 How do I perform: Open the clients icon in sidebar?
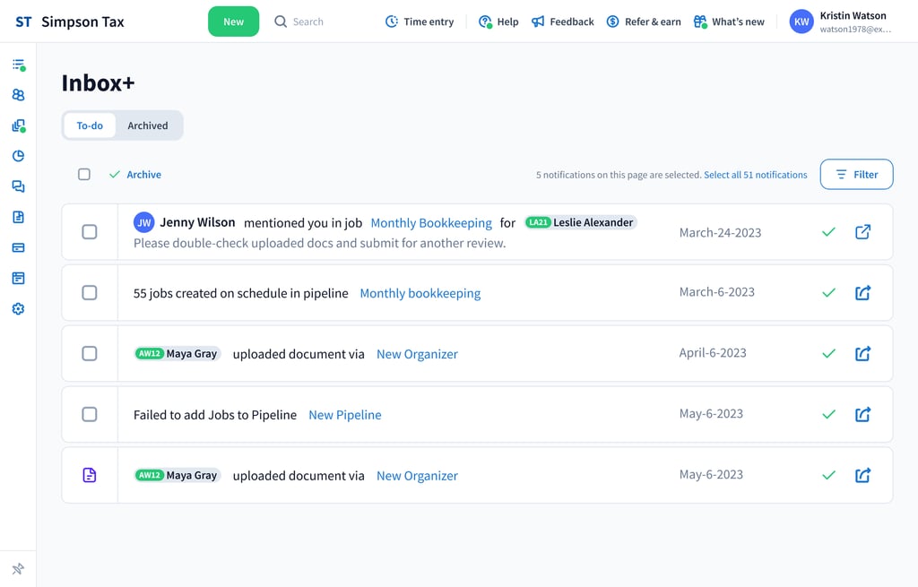(18, 95)
